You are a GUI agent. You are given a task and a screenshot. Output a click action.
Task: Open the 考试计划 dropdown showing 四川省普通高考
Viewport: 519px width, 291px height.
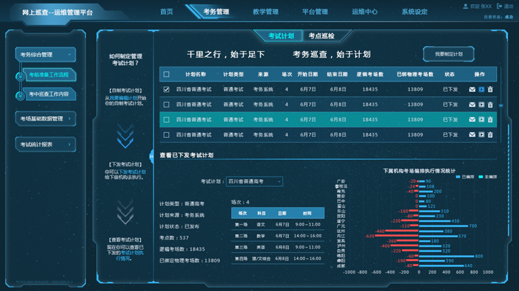[254, 181]
